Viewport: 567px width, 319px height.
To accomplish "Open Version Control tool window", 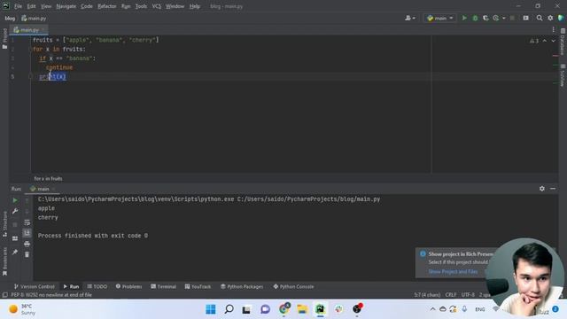I will tap(35, 286).
